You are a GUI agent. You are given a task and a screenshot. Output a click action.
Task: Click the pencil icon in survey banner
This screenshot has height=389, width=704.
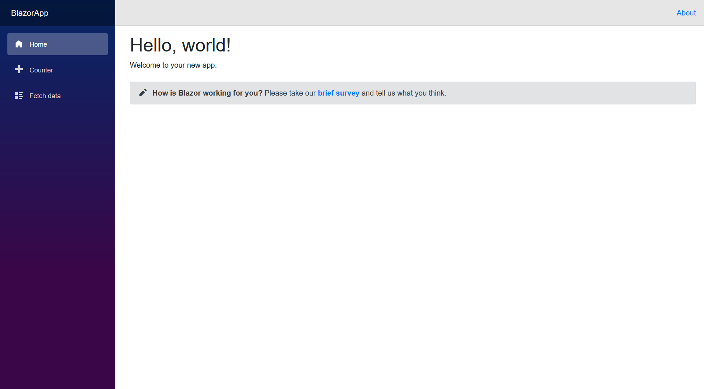pos(143,93)
